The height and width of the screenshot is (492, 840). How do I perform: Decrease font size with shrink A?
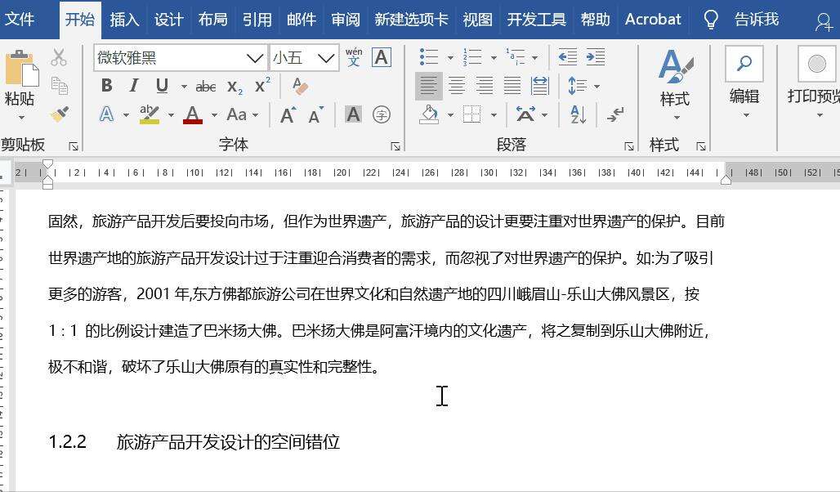(316, 114)
